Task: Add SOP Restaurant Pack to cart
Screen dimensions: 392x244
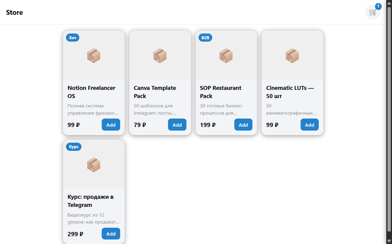Action: pyautogui.click(x=243, y=125)
